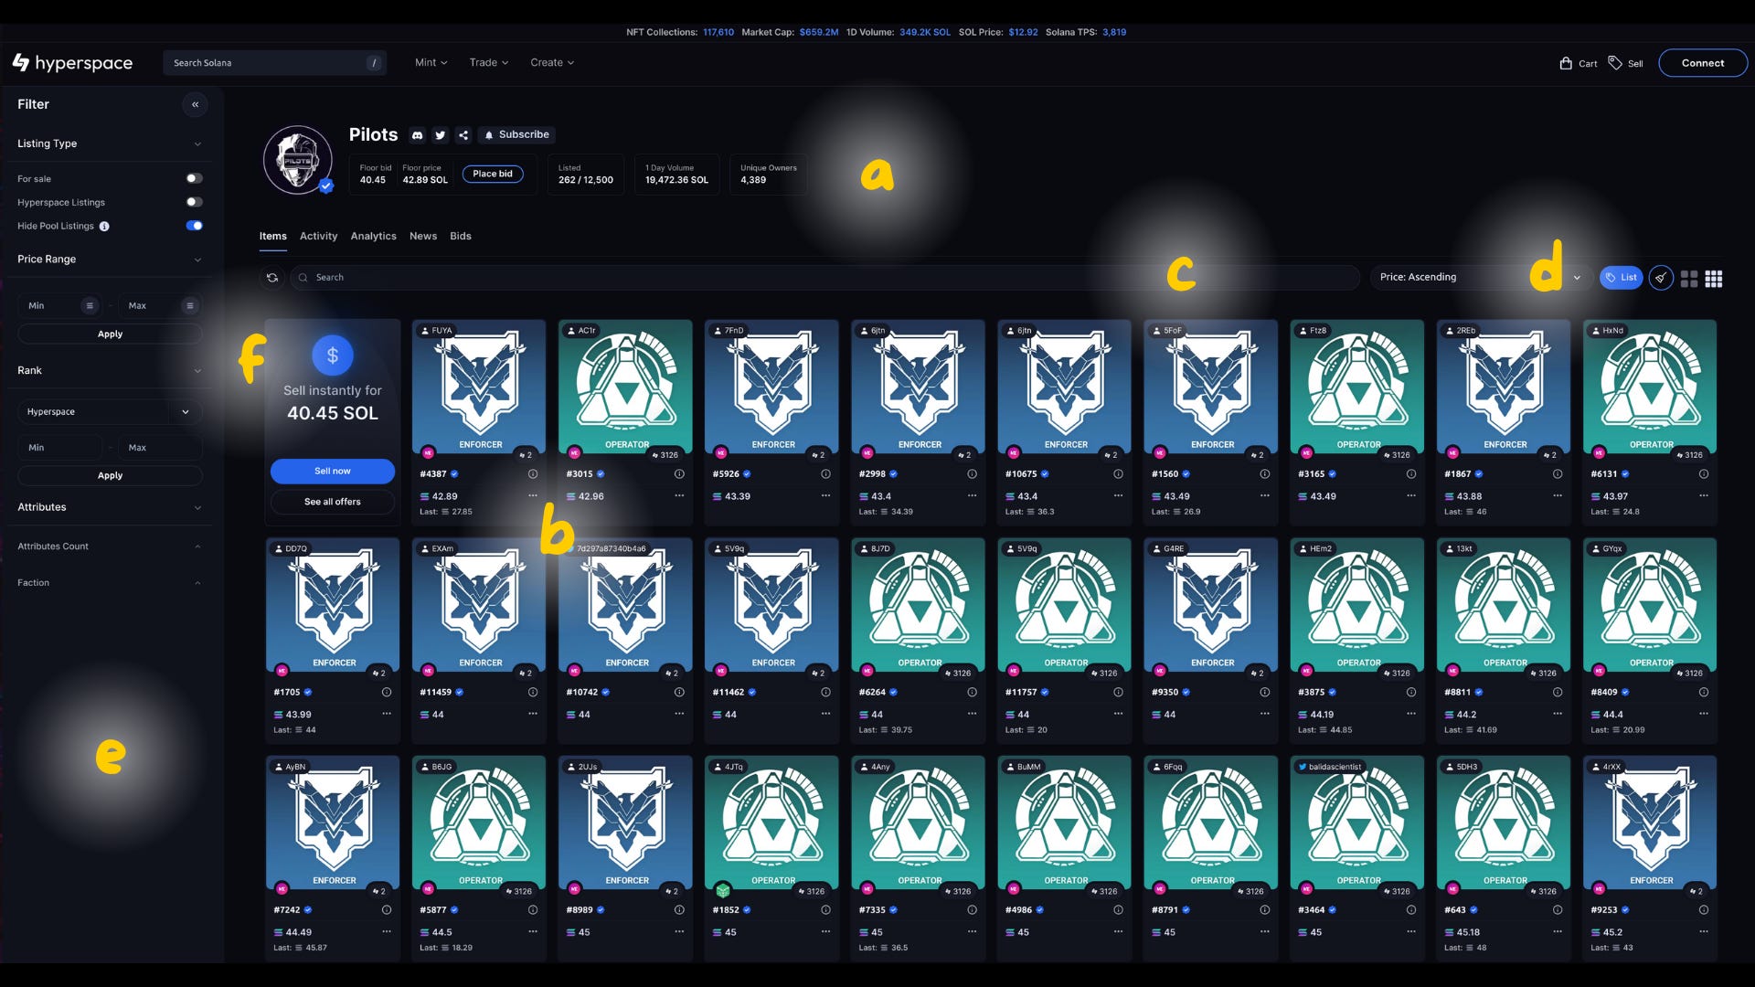
Task: Click the Sell now button
Action: point(333,472)
